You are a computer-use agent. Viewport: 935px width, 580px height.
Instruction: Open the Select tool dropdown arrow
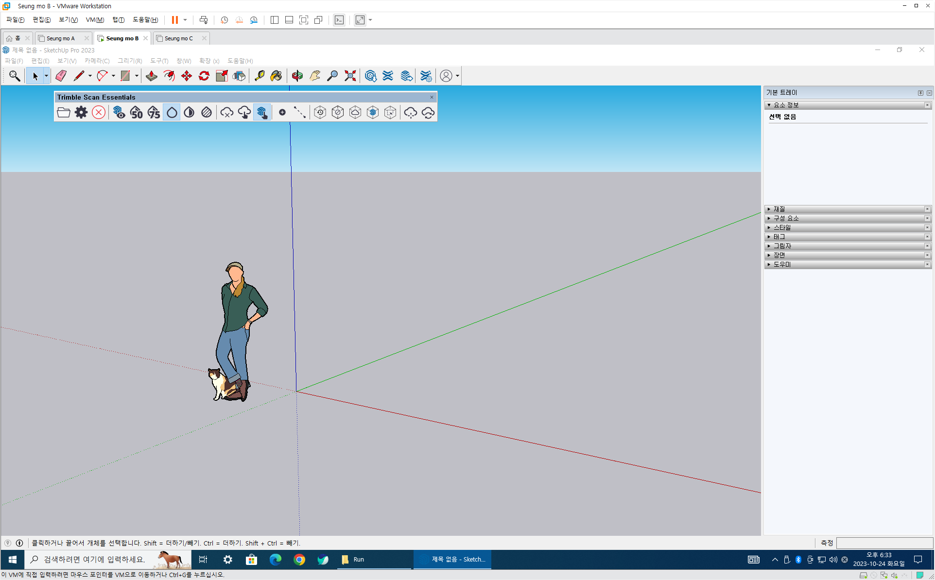[46, 76]
